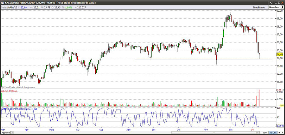Image resolution: width=285 pixels, height=135 pixels.
Task: Click the Relative strength index (R.S.I.) label
Action: 19,109
